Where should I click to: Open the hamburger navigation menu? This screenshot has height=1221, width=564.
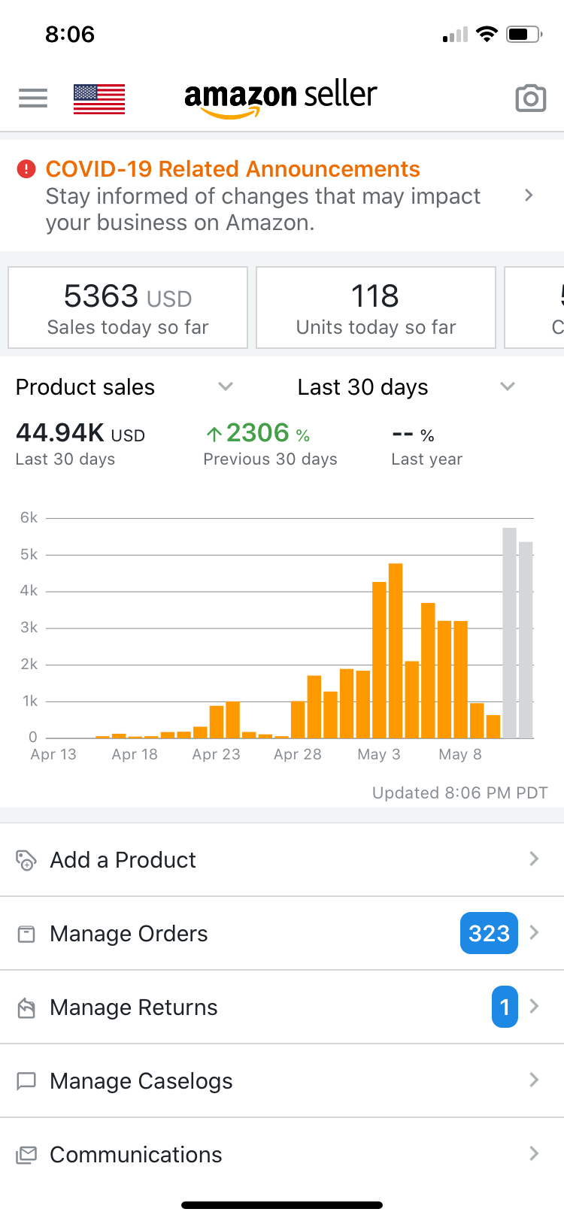coord(33,98)
